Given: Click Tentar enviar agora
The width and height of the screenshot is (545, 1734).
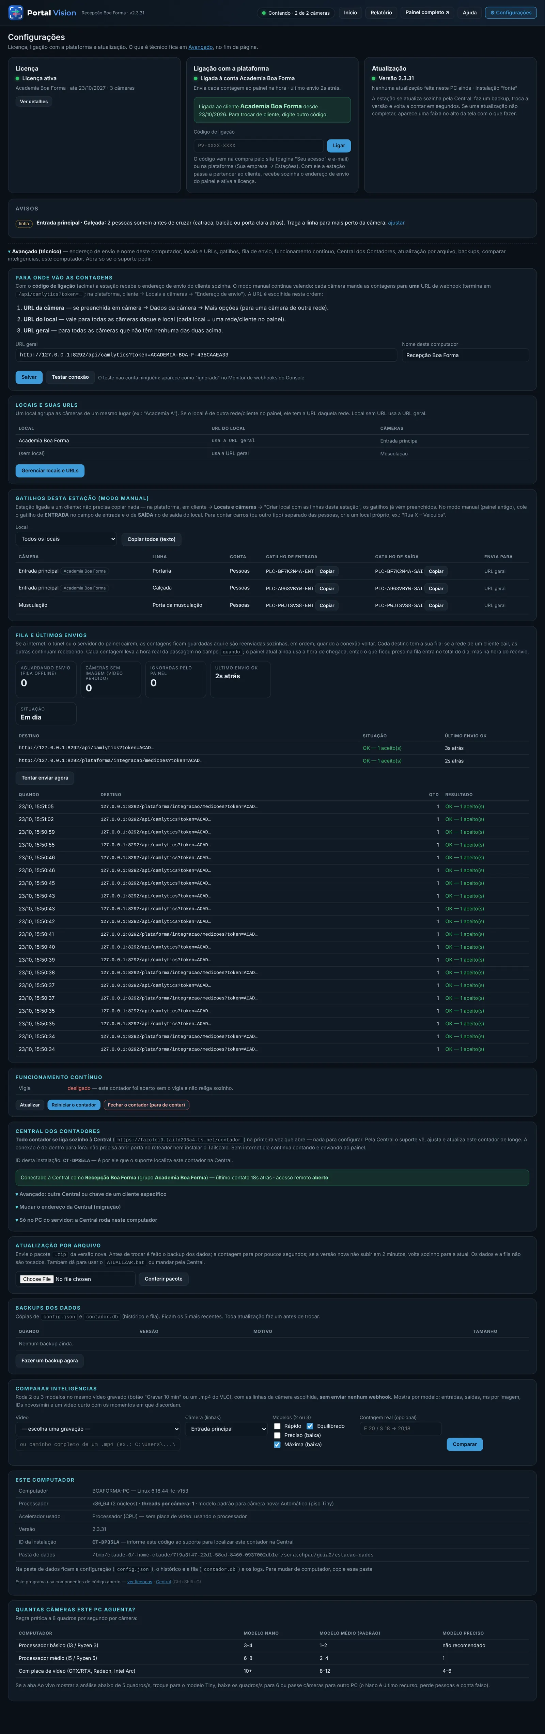Looking at the screenshot, I should [45, 778].
